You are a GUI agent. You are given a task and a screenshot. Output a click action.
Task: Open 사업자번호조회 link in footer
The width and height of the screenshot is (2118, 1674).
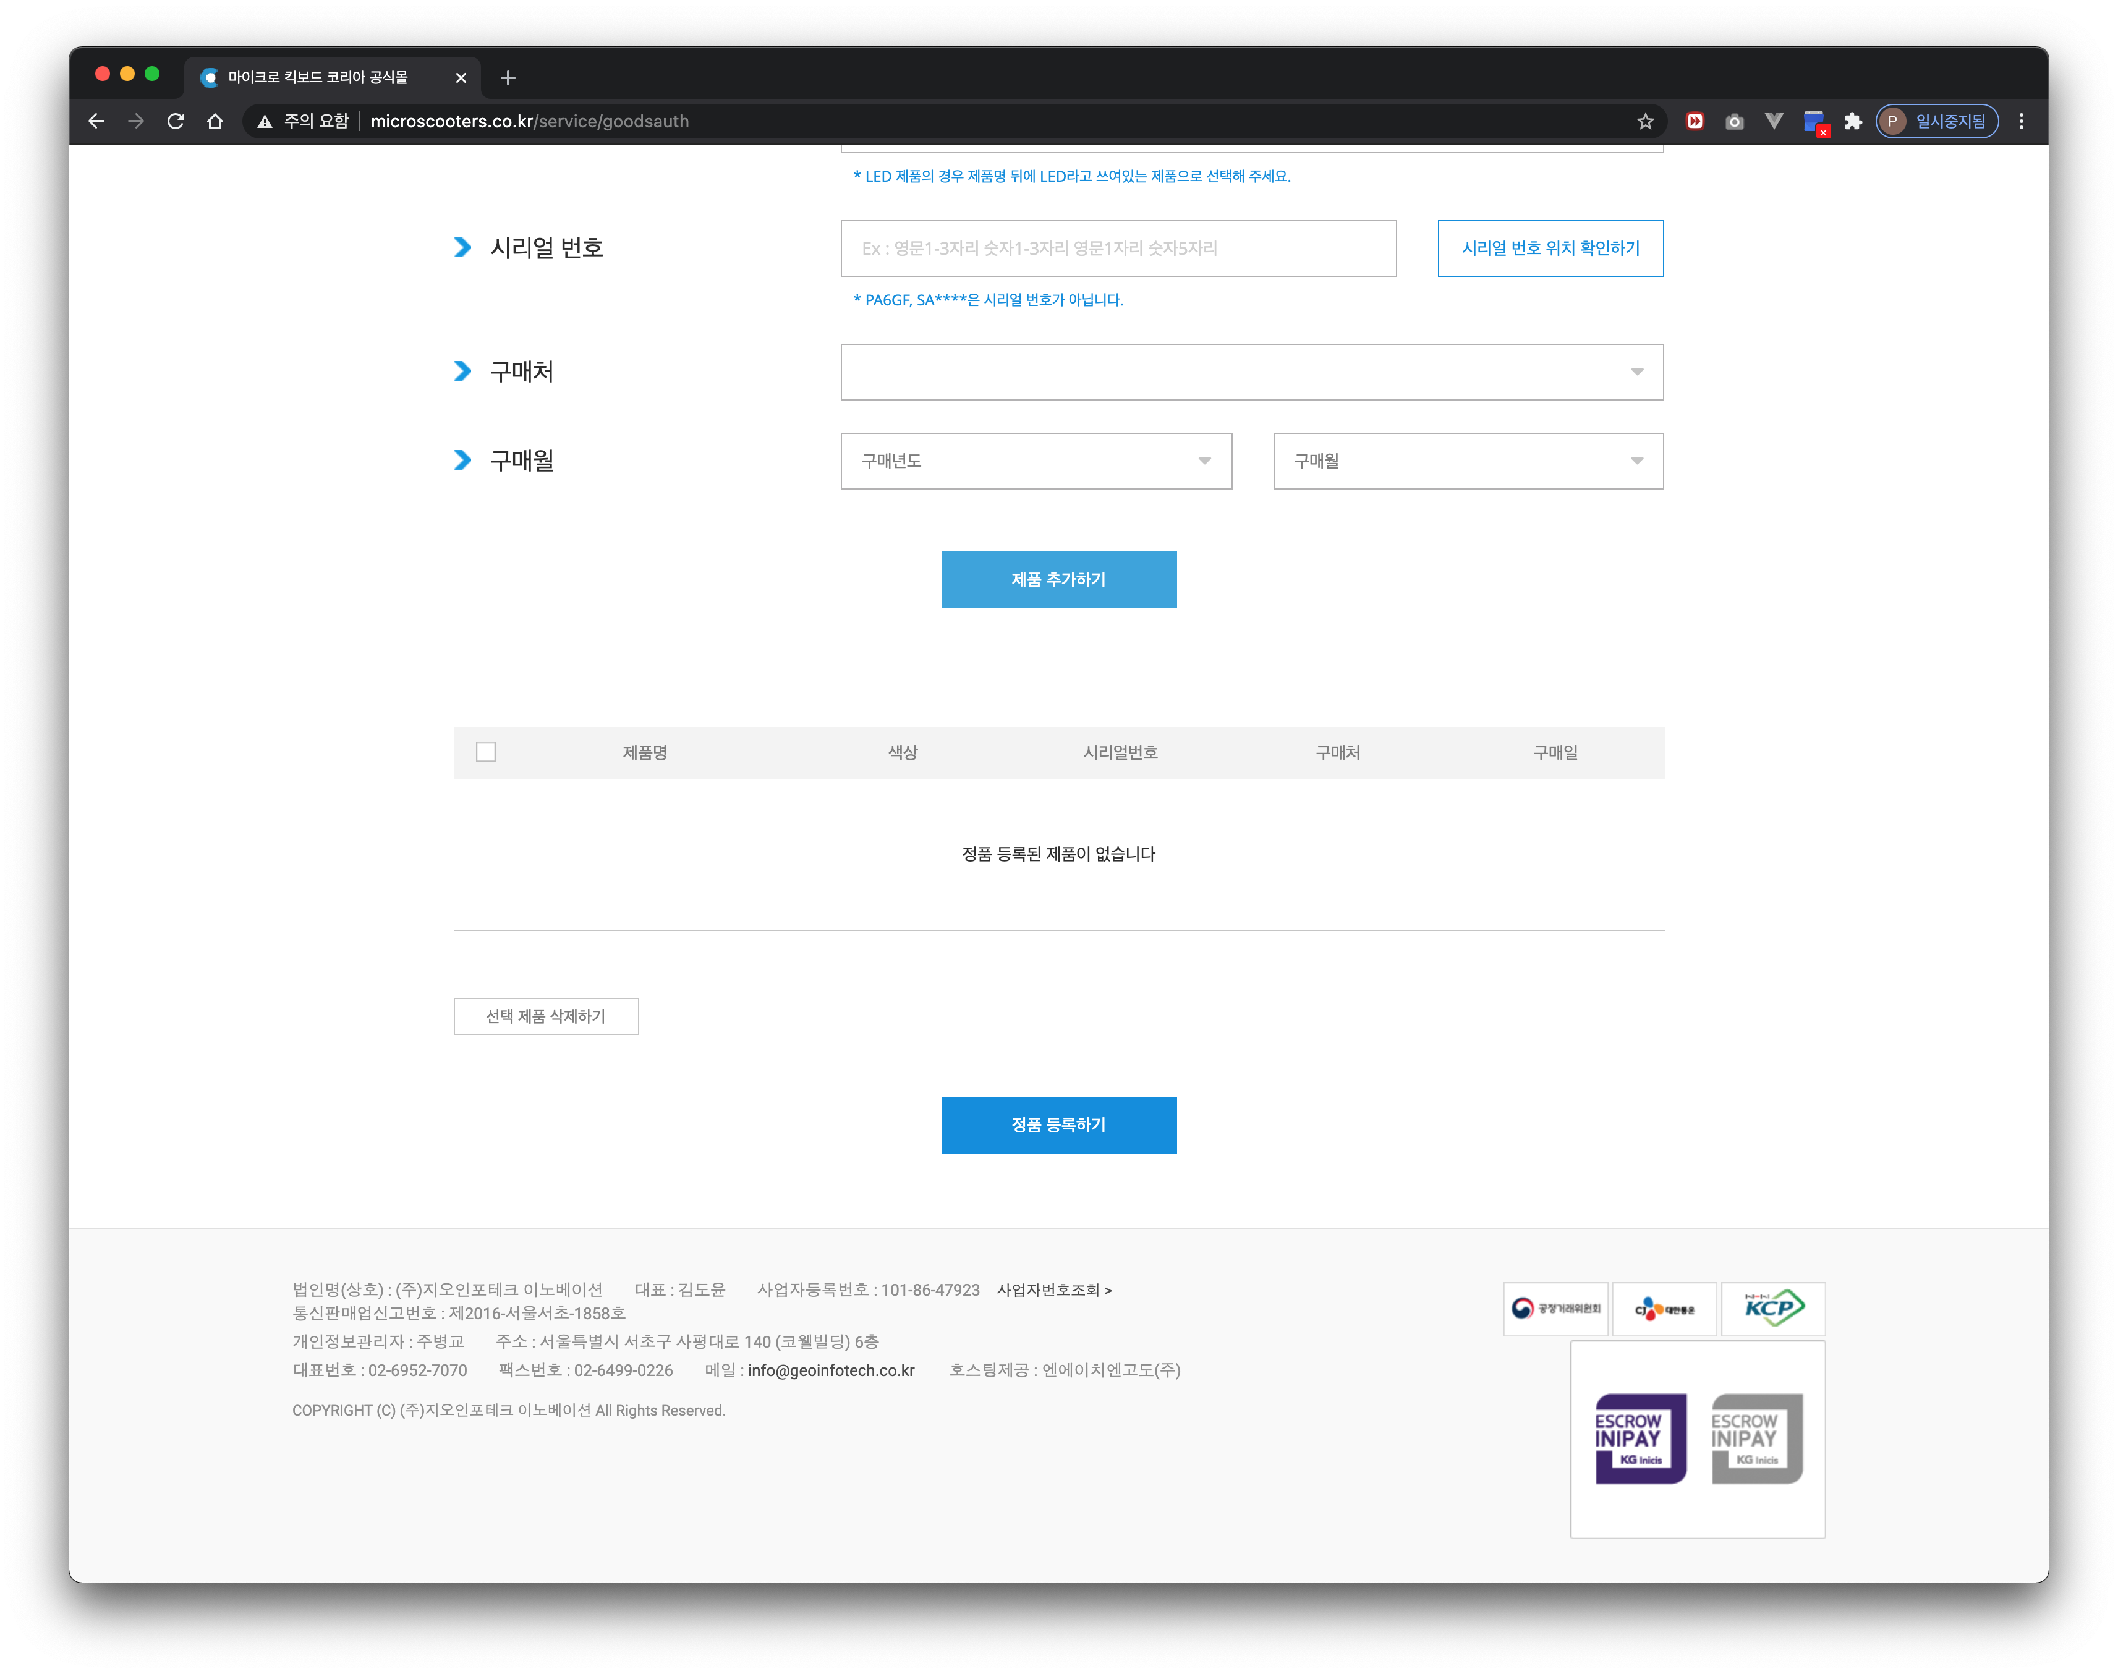click(x=1053, y=1289)
